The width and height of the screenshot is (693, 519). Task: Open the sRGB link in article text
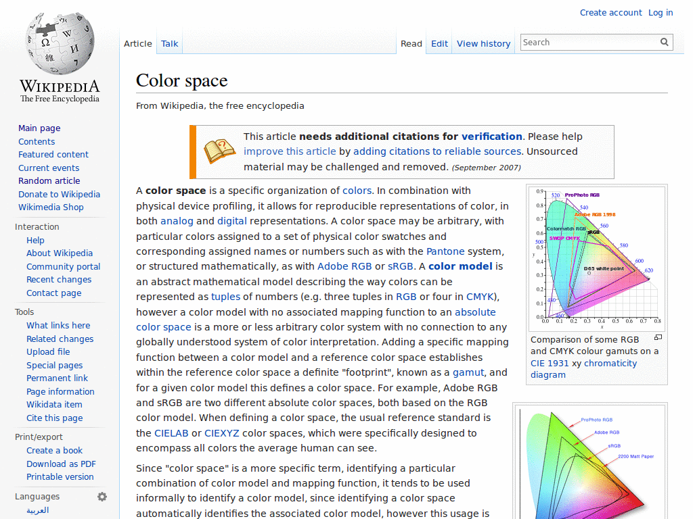coord(400,266)
